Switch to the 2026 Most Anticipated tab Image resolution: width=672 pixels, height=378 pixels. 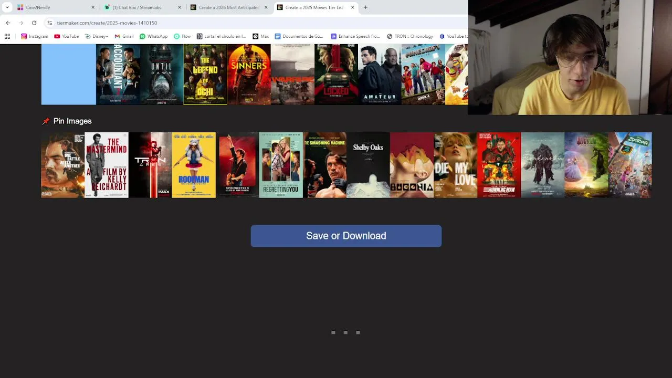coord(229,7)
